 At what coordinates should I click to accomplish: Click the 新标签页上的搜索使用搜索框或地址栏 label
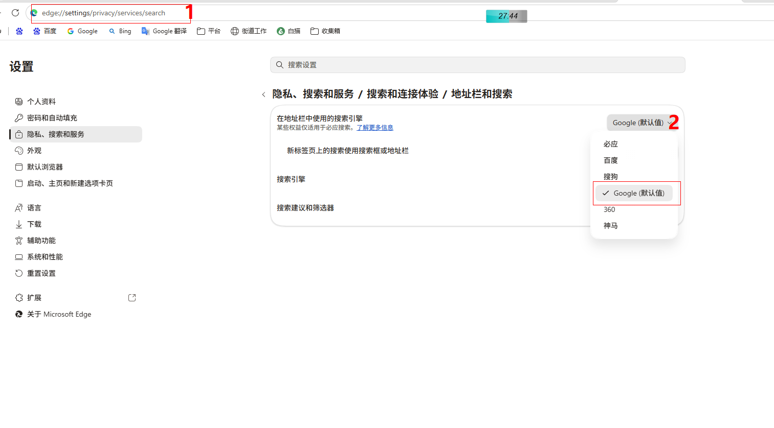[348, 151]
